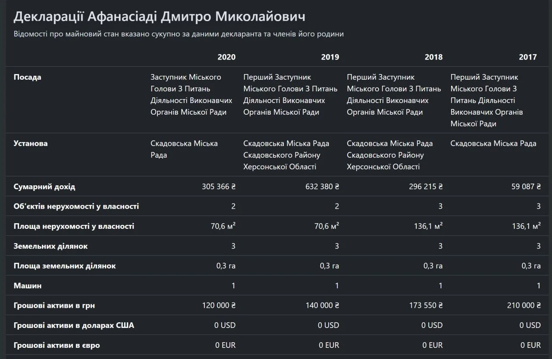This screenshot has width=552, height=359.
Task: Click the "Площа земельних ділянок" row label
Action: point(65,266)
